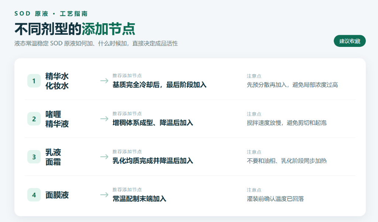The image size is (378, 222).
Task: Click the arrow icon in the 乳液 面霜 row
Action: (104, 157)
